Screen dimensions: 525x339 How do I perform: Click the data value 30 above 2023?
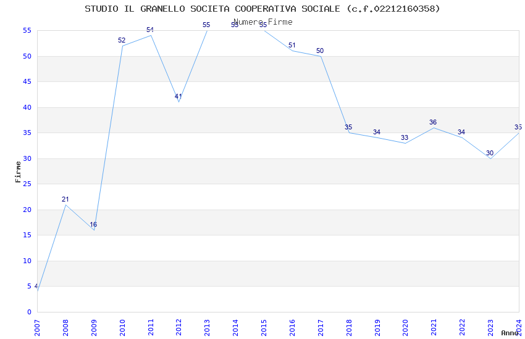tap(490, 153)
